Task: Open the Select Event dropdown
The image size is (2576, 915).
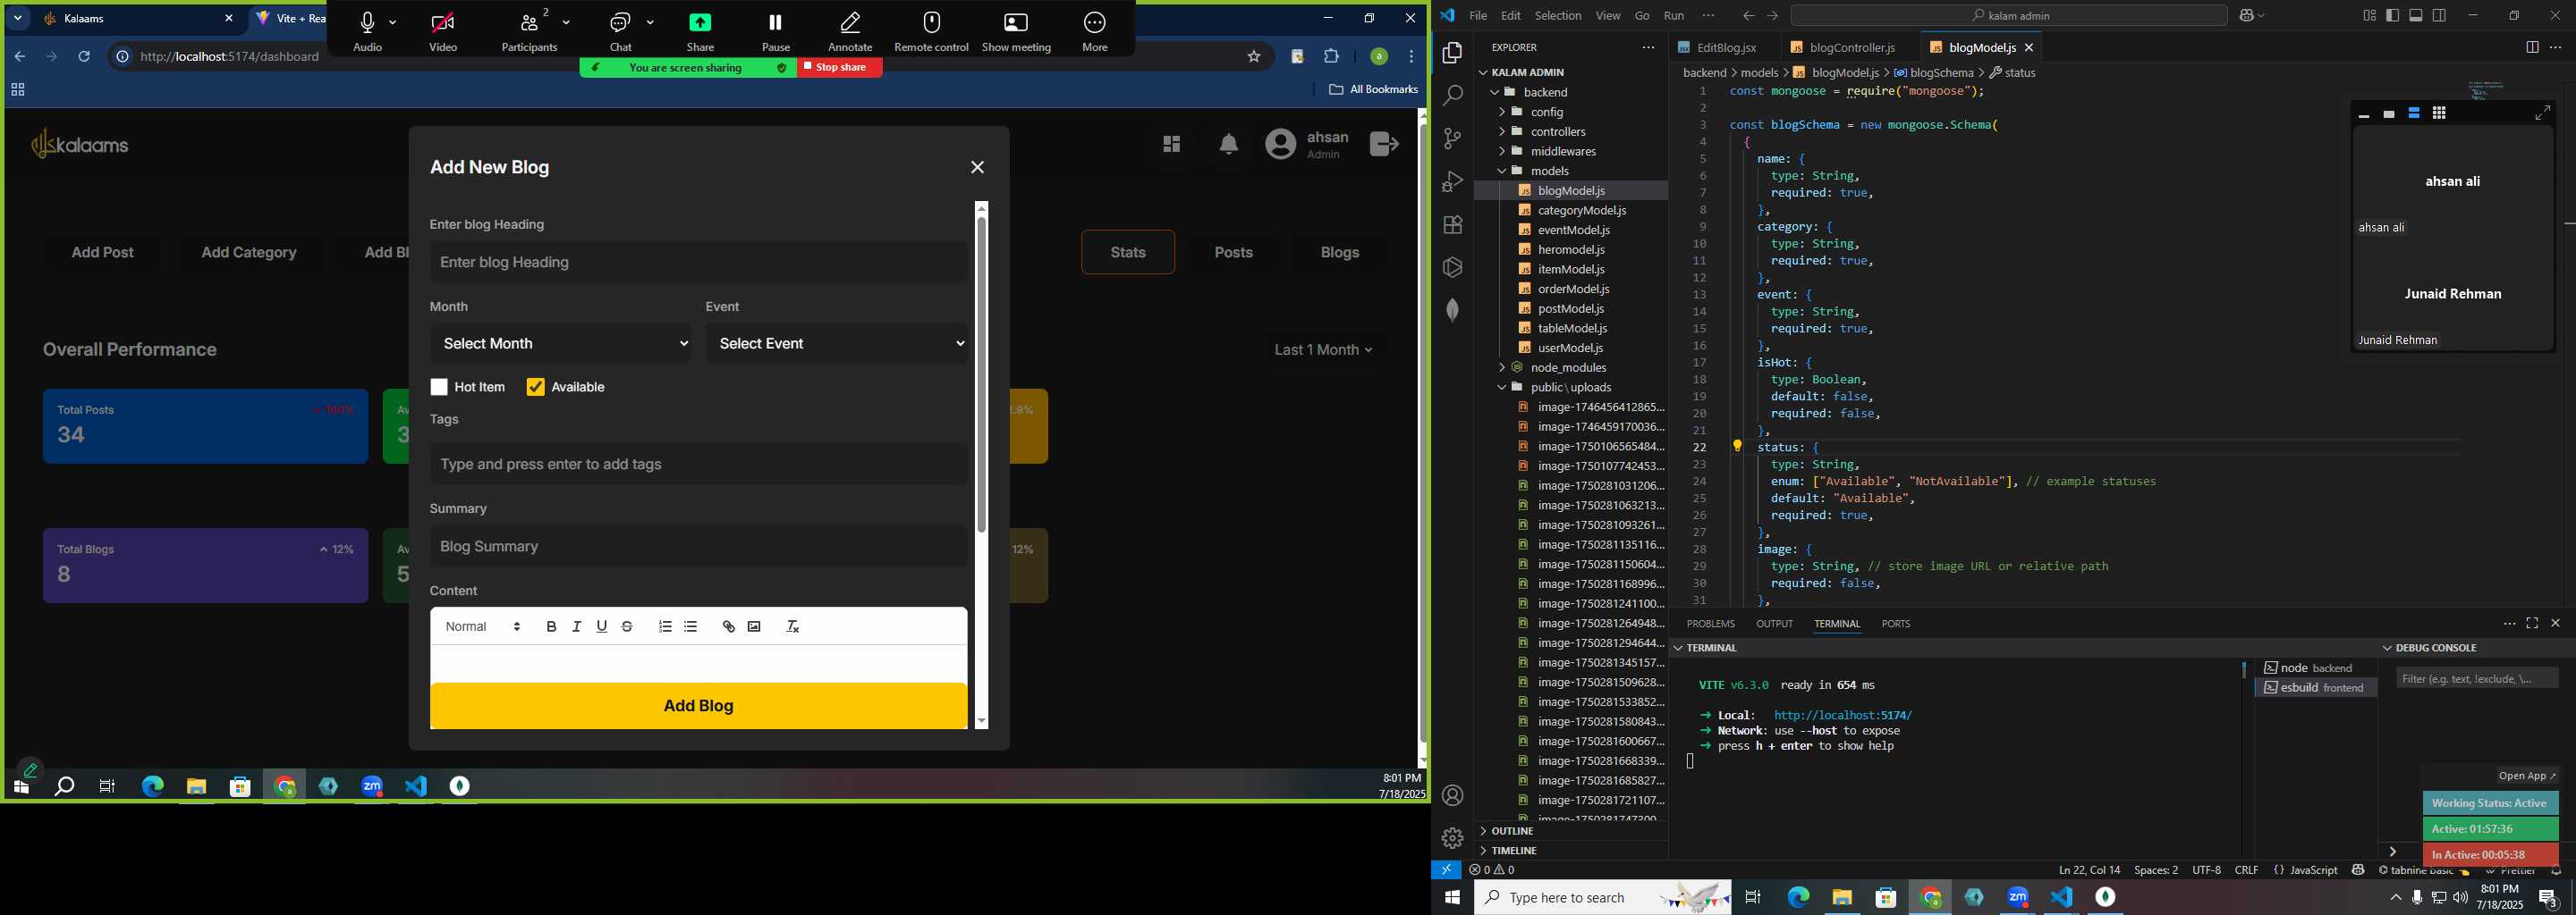Action: click(837, 344)
